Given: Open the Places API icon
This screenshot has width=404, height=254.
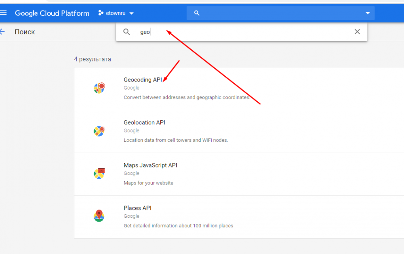Looking at the screenshot, I should [x=99, y=216].
